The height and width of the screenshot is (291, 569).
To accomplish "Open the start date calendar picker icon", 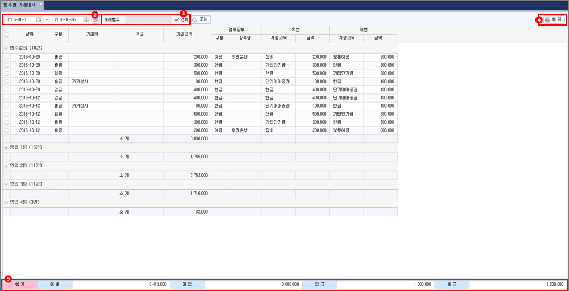I will coord(39,19).
